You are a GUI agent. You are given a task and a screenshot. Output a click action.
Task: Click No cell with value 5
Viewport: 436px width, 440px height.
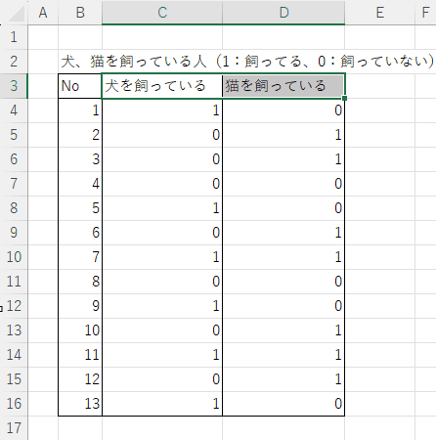click(80, 208)
